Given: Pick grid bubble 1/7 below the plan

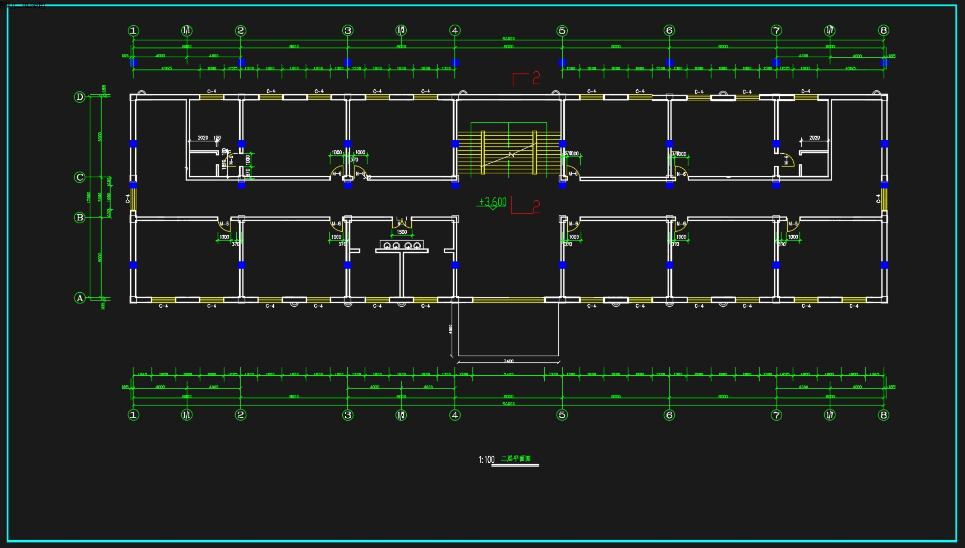Looking at the screenshot, I should [830, 415].
